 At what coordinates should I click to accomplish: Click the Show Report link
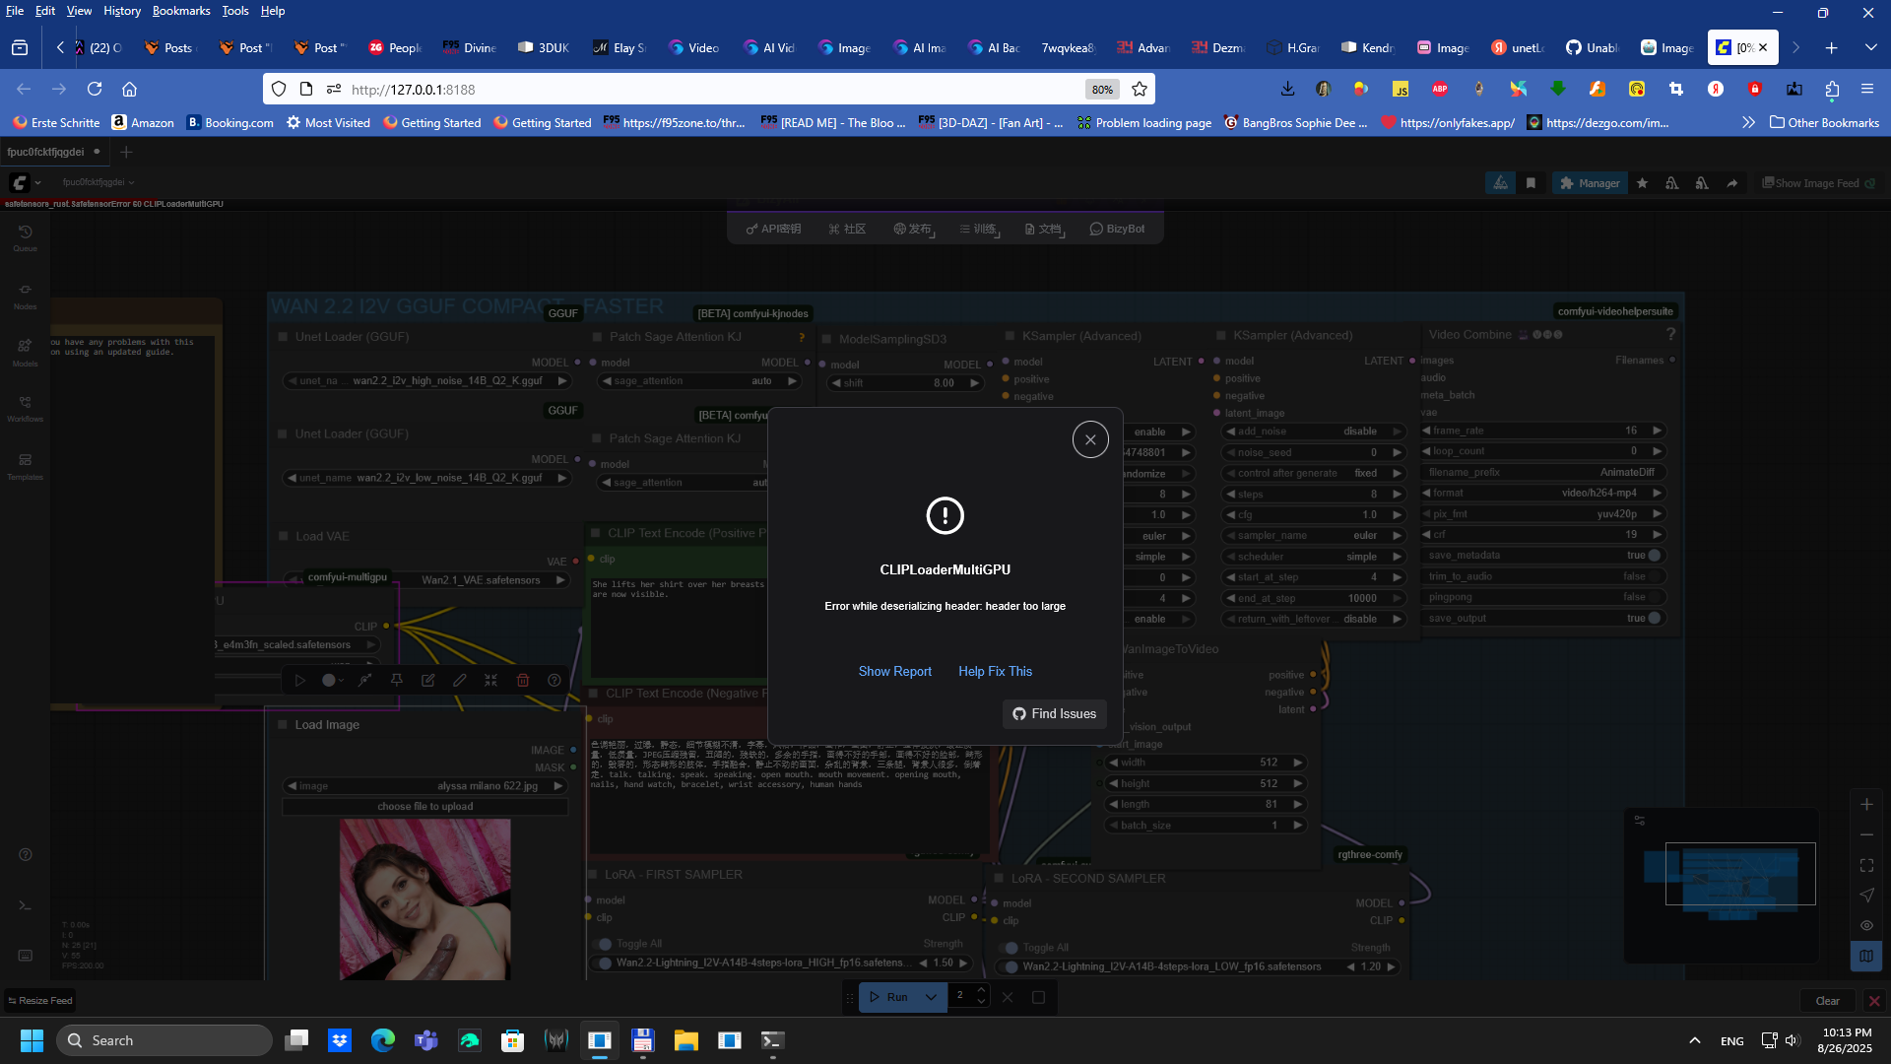click(x=894, y=671)
